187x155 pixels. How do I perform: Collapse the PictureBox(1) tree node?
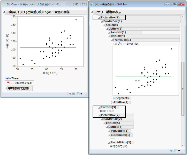(99, 18)
